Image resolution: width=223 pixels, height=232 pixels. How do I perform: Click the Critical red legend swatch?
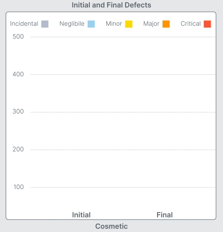click(208, 24)
